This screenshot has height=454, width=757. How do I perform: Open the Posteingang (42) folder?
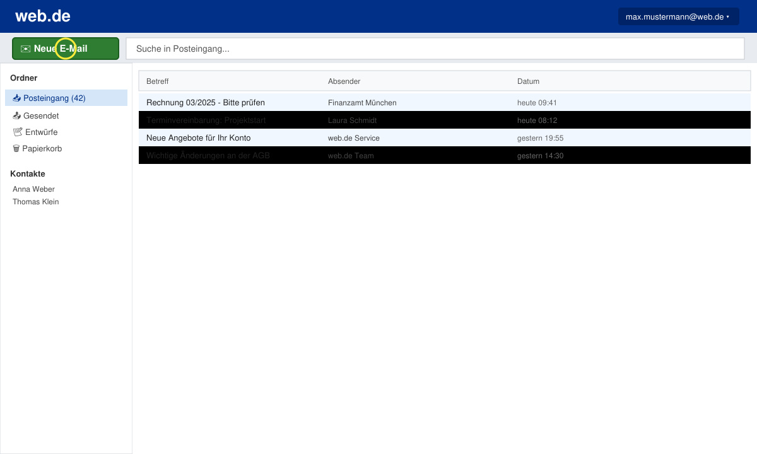[66, 98]
